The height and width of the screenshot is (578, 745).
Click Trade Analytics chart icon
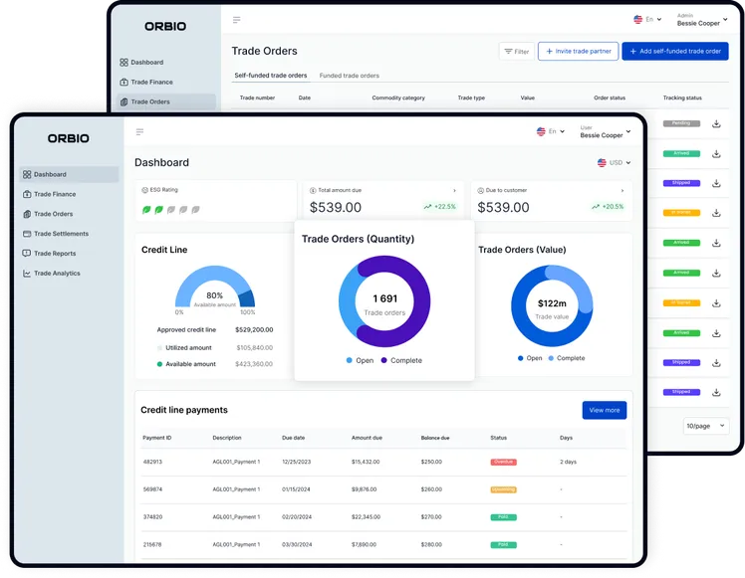pos(27,274)
